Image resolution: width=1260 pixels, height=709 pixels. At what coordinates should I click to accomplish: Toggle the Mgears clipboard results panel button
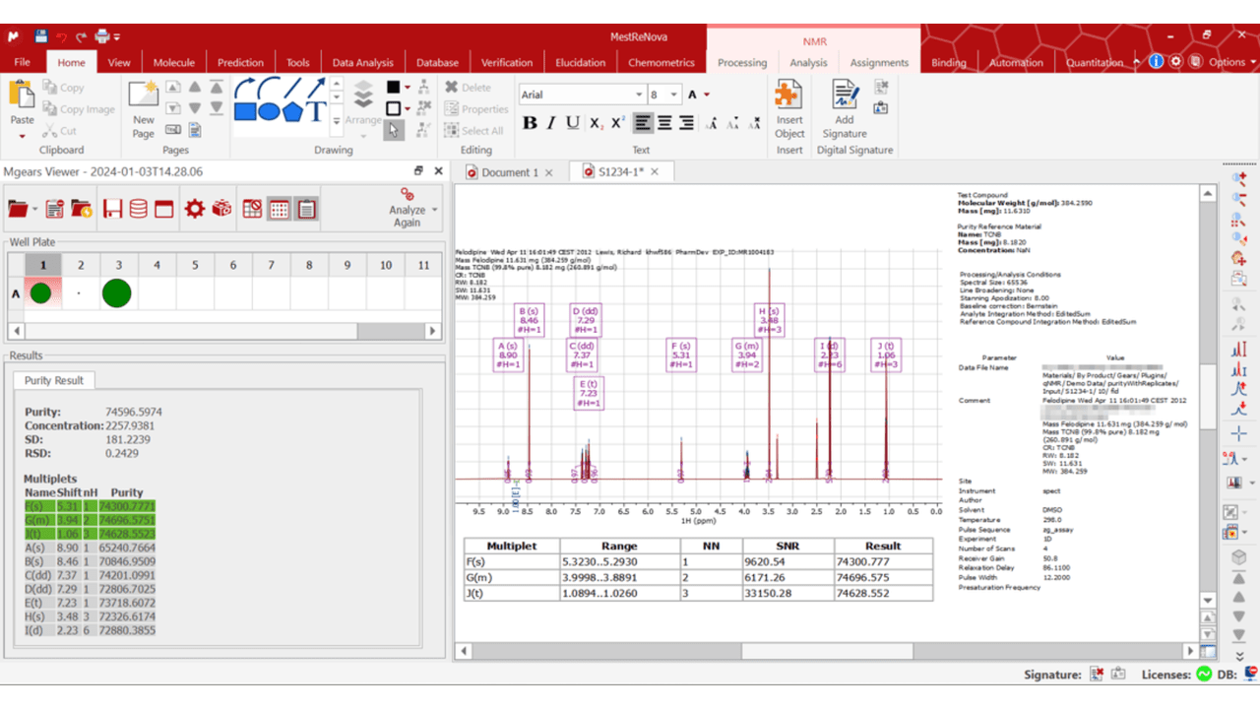[306, 209]
